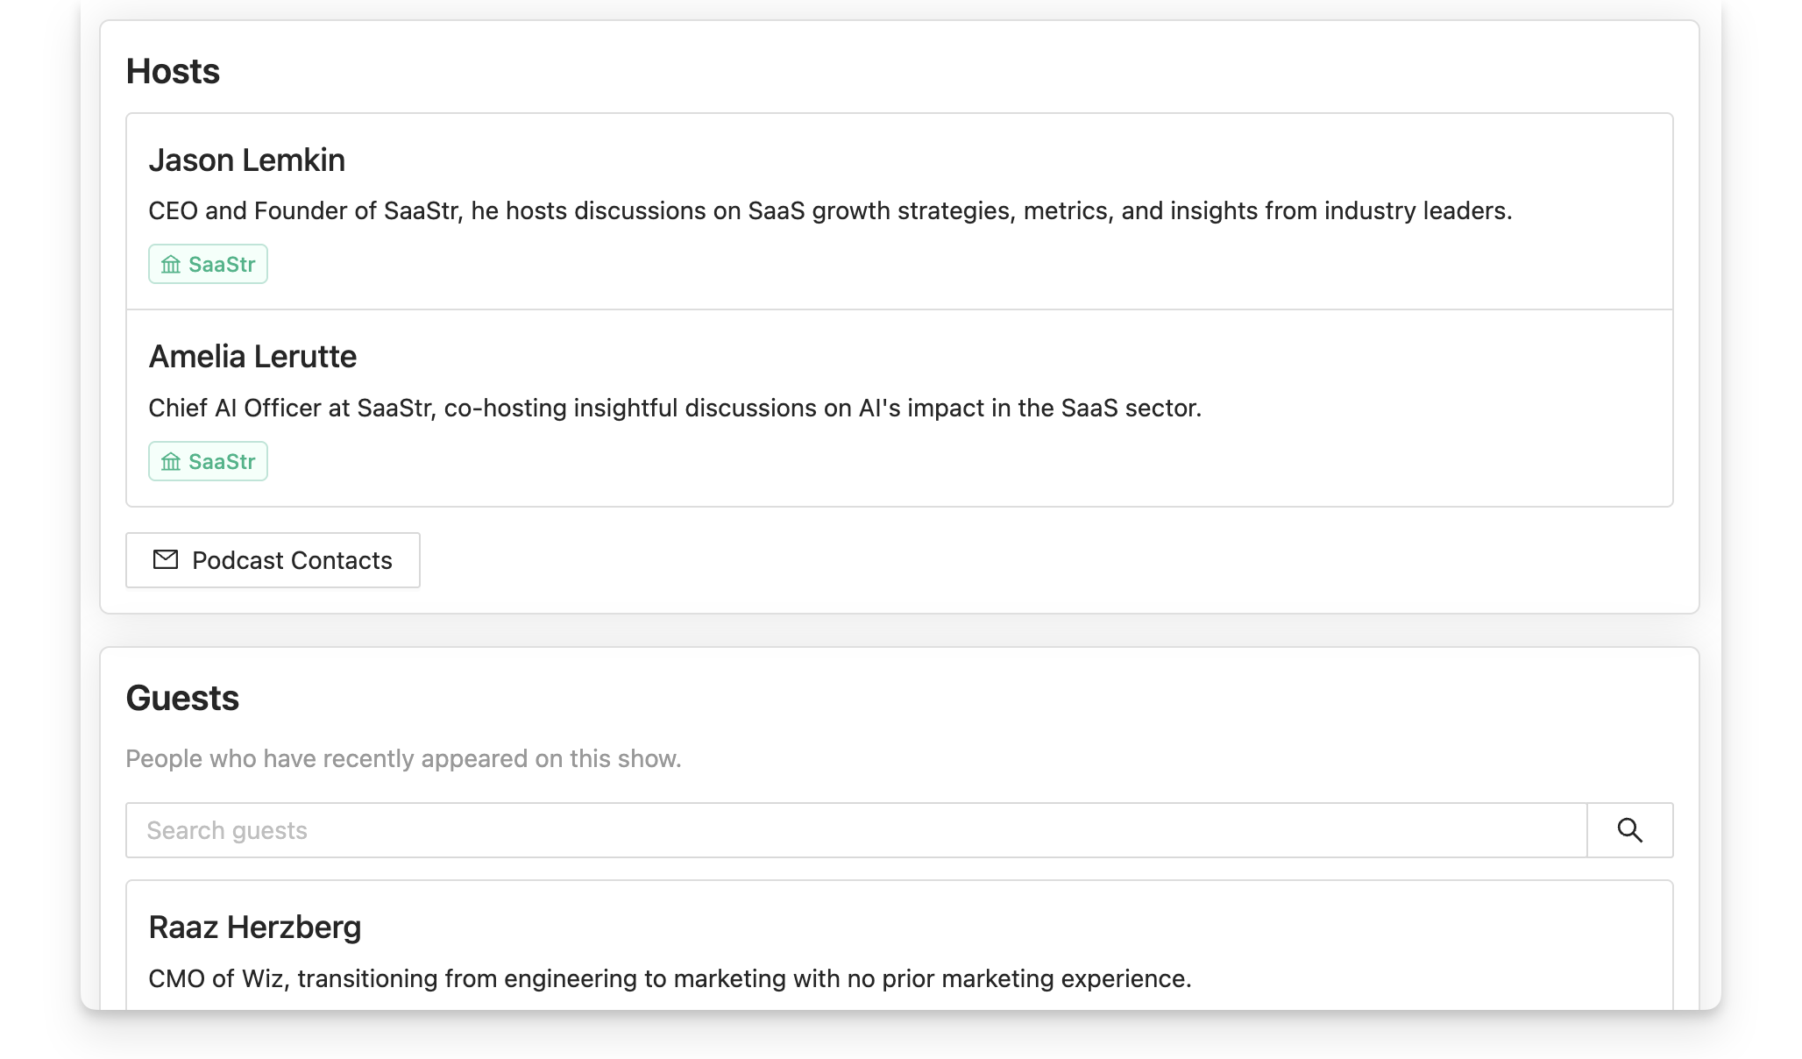Open Jason Lemkin's host profile name
The image size is (1802, 1059).
247,160
